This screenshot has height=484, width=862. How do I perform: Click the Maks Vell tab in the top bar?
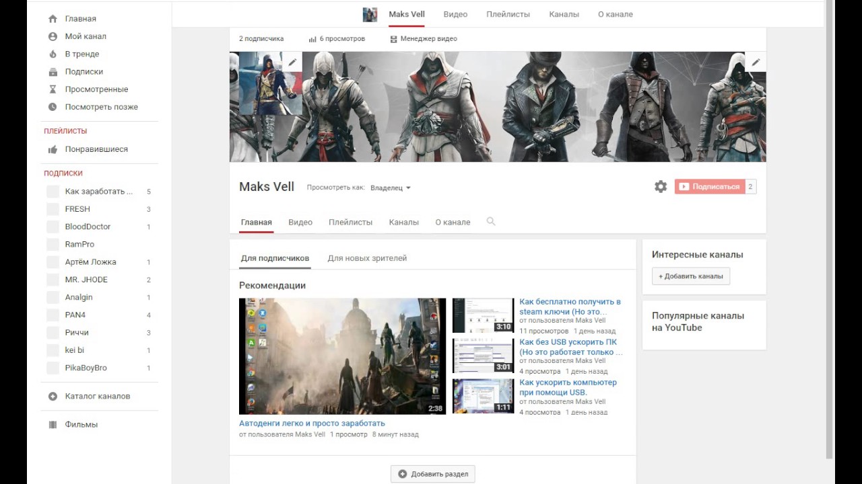(x=406, y=14)
